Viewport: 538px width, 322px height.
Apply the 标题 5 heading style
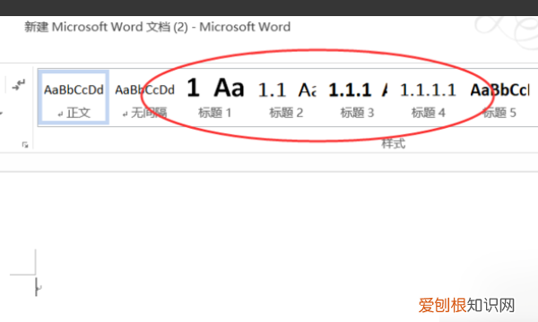[499, 97]
